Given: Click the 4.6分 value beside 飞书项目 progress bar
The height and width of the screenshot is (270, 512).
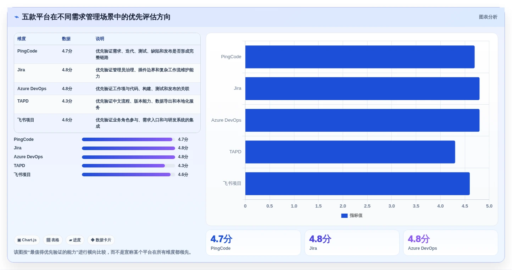Looking at the screenshot, I should (x=183, y=175).
